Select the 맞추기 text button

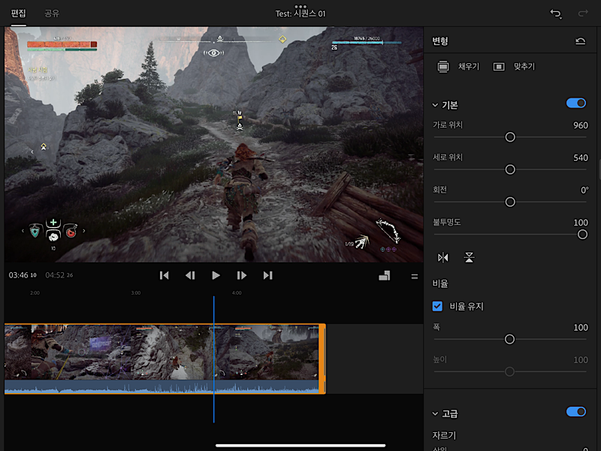[524, 67]
